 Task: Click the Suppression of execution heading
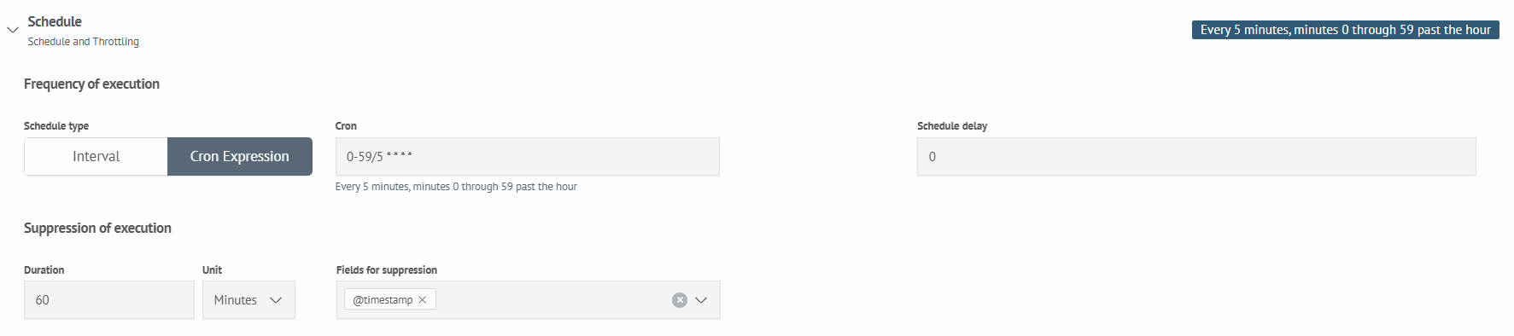pos(97,228)
